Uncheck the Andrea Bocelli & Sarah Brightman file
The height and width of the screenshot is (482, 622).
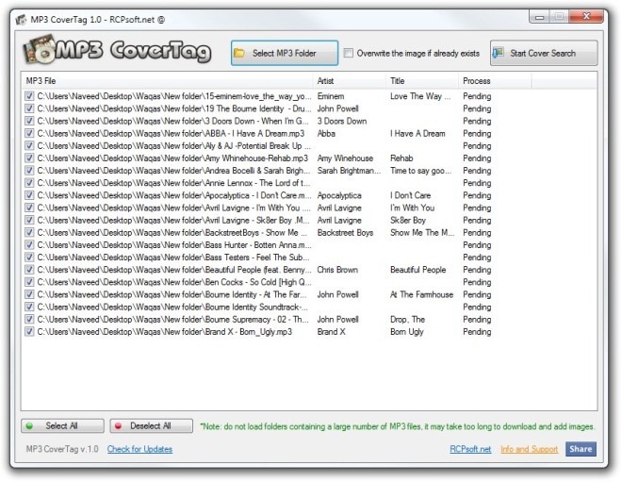(x=29, y=171)
